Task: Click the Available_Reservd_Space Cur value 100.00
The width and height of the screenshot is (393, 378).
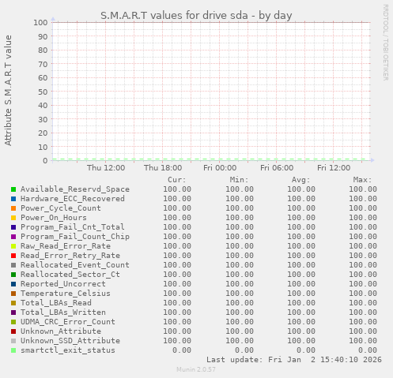Action: point(177,189)
